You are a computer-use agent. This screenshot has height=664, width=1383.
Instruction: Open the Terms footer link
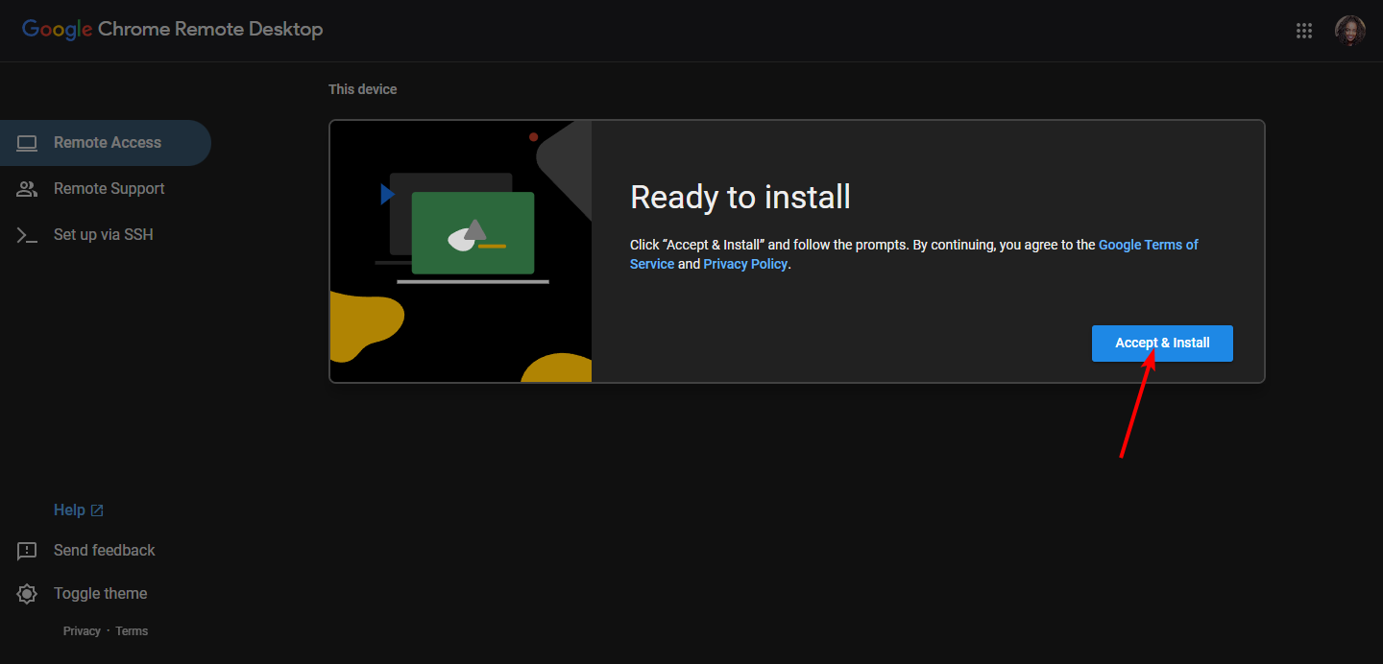click(x=132, y=631)
